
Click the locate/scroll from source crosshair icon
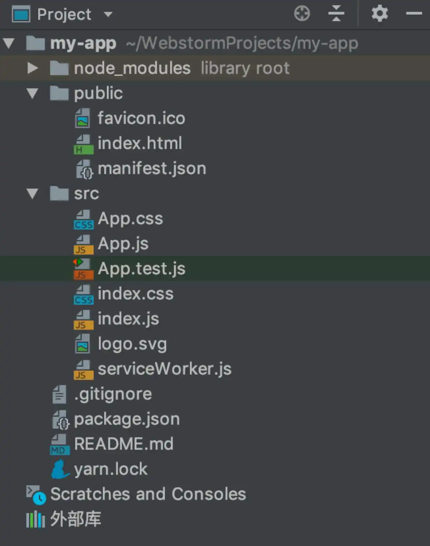tap(302, 14)
